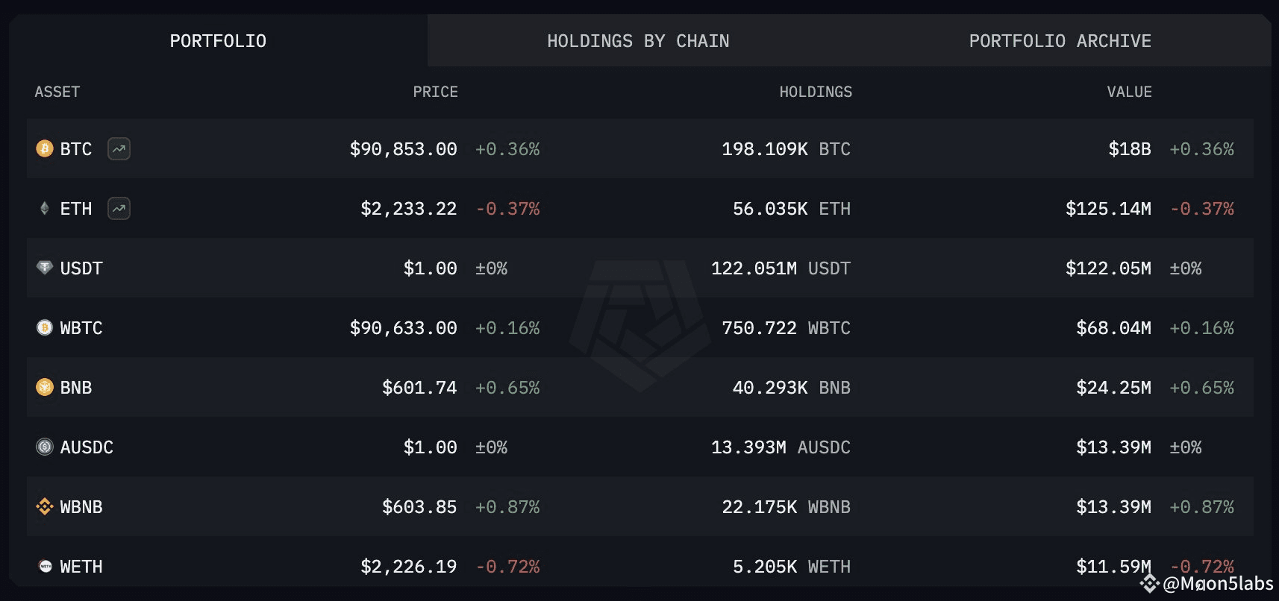Click the BTC Bitcoin coin icon
The height and width of the screenshot is (601, 1279).
[x=46, y=149]
